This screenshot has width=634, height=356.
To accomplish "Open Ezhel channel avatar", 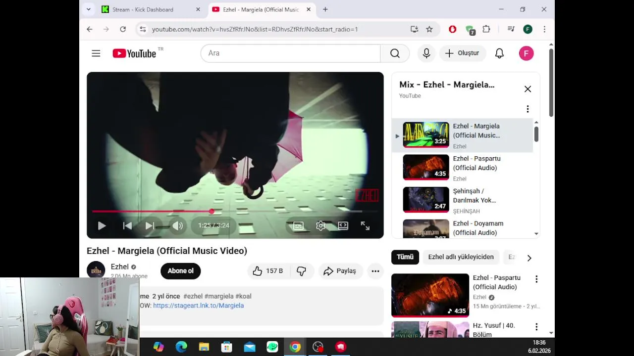I will 96,270.
